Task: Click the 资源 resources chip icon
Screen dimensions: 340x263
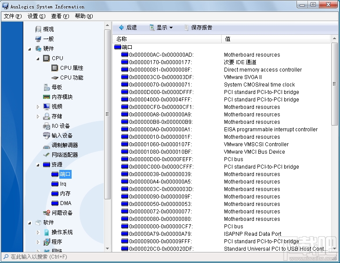Action: [47, 165]
